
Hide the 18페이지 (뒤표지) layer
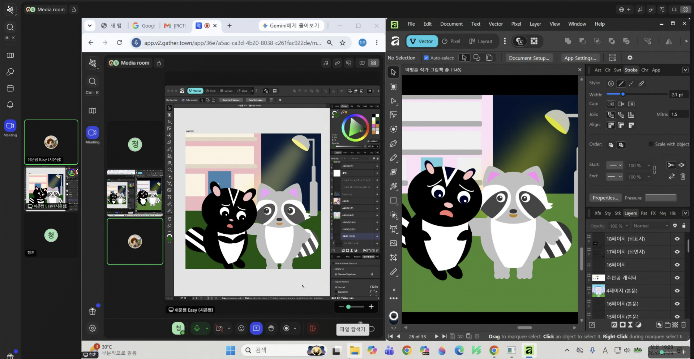coord(677,239)
